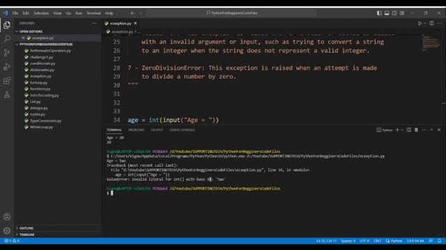446x250 pixels.
Task: Open functions.py file
Action: 40,89
